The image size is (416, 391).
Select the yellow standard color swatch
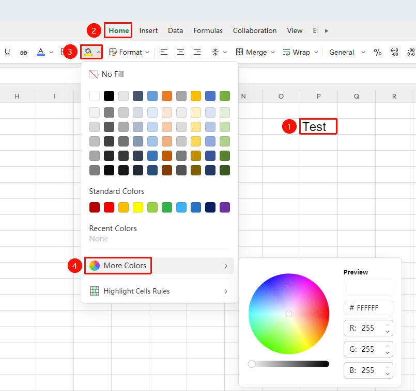(x=138, y=207)
